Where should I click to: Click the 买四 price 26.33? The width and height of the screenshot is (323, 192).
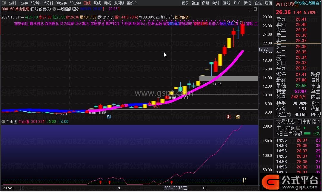click(301, 63)
